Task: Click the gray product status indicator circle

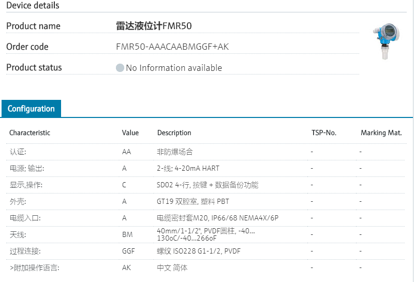Action: [120, 68]
